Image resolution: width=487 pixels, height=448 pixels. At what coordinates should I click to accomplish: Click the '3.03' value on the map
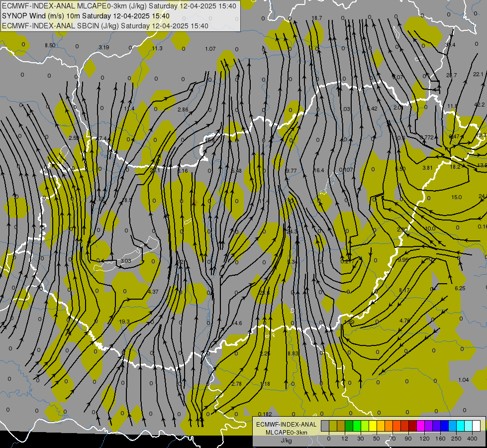click(x=126, y=260)
